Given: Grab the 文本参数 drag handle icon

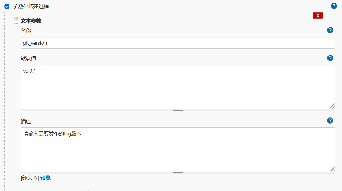Looking at the screenshot, I should (16, 21).
